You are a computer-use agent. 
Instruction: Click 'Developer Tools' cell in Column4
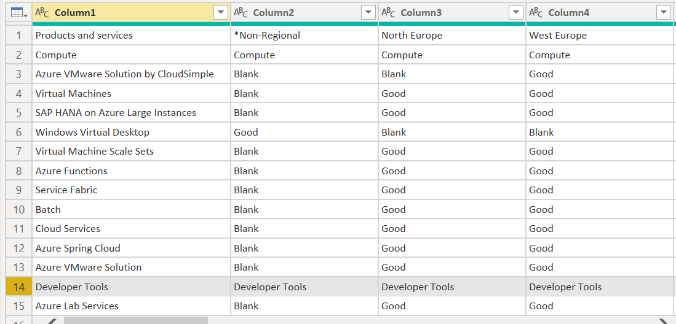(600, 287)
